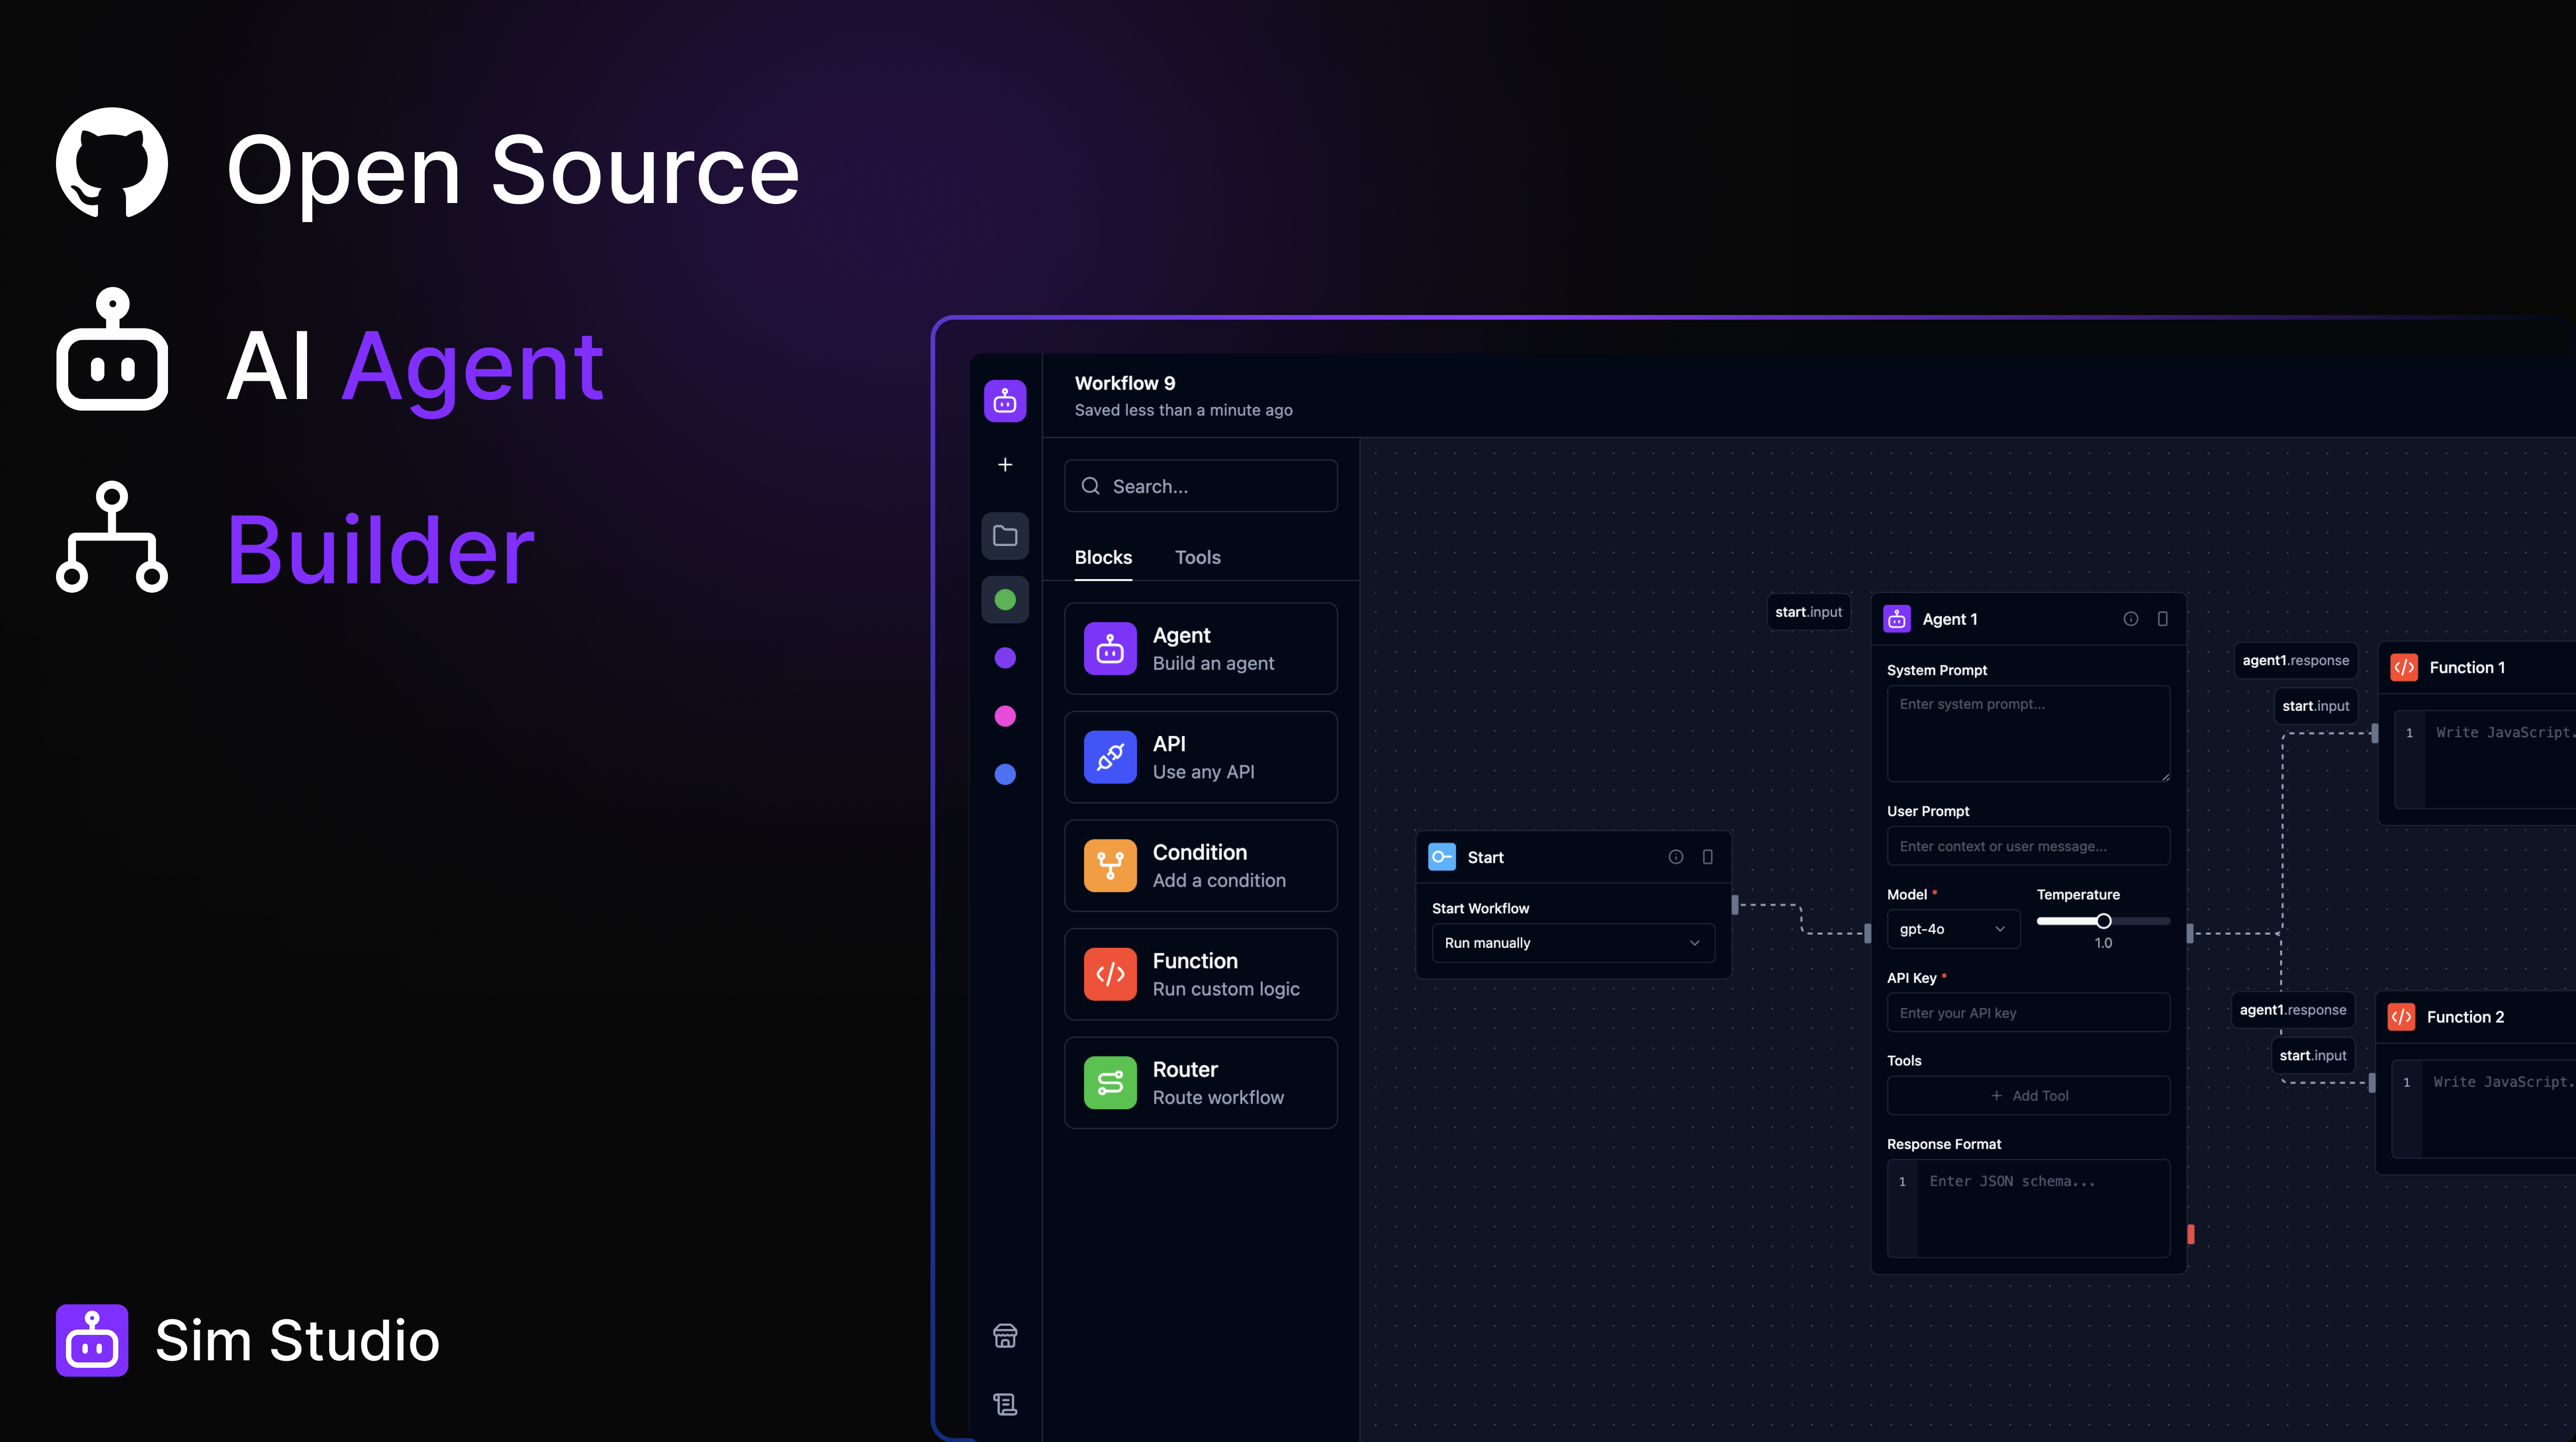This screenshot has width=2576, height=1442.
Task: Click the Agent 1 info icon
Action: point(2131,619)
